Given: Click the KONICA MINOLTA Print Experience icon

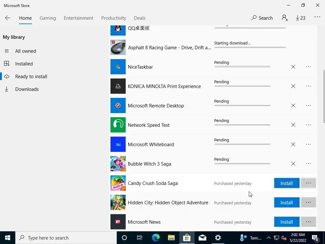Looking at the screenshot, I should (118, 86).
